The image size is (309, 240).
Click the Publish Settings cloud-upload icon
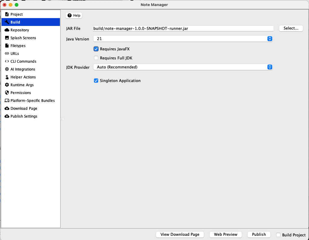point(7,116)
